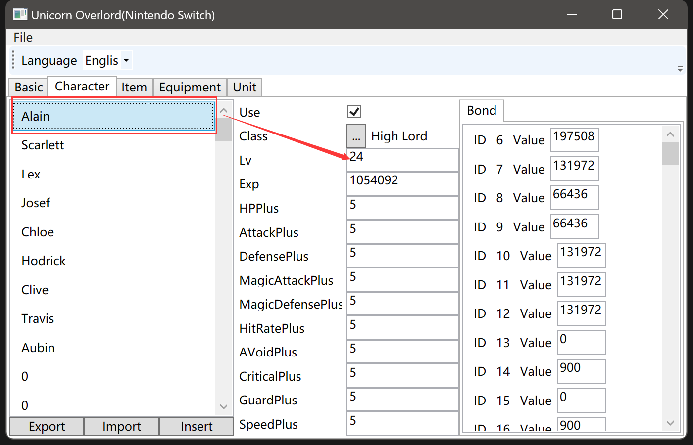Image resolution: width=693 pixels, height=445 pixels.
Task: Click the Bond ID 13 value field
Action: pos(582,342)
